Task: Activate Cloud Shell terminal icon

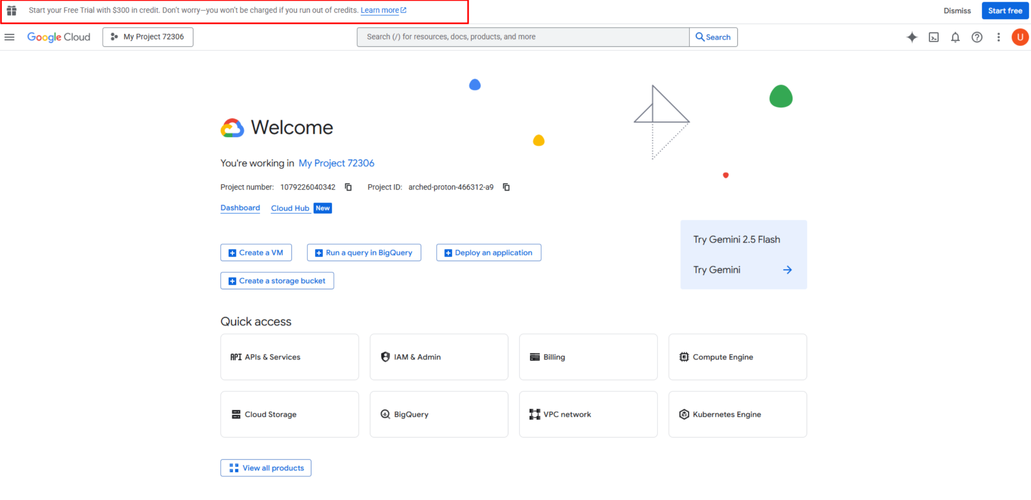Action: click(933, 37)
